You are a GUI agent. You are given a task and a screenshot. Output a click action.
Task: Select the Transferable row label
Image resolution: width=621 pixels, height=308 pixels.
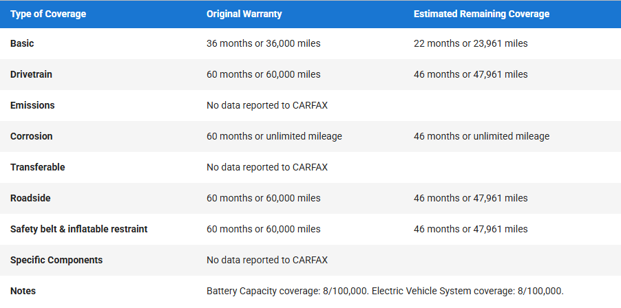click(38, 167)
